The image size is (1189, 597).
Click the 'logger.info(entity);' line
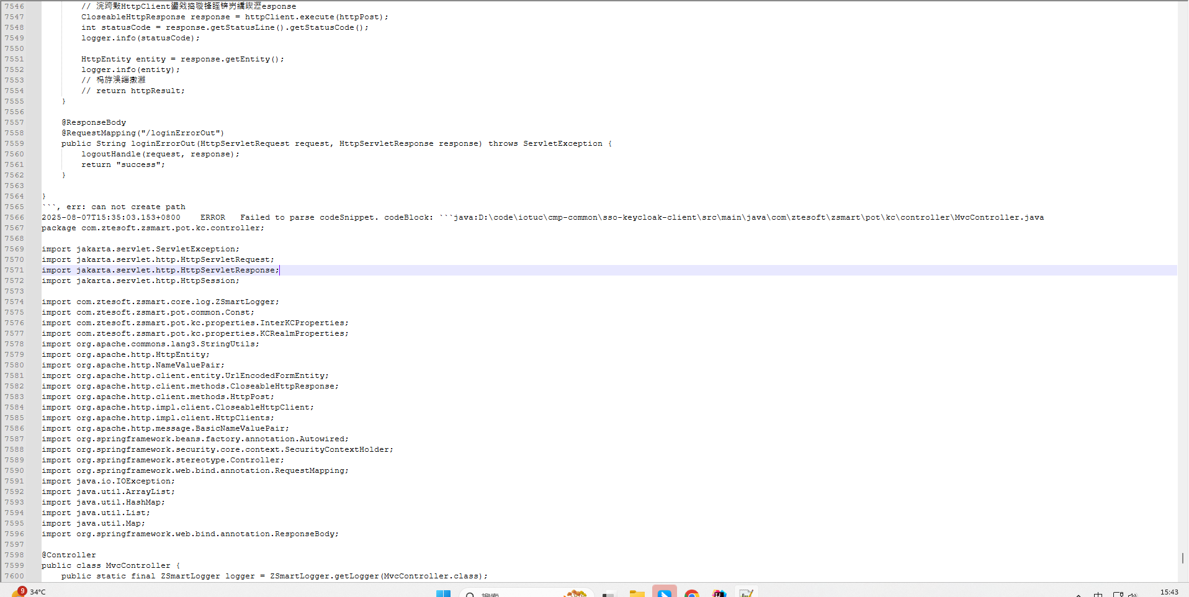[130, 70]
